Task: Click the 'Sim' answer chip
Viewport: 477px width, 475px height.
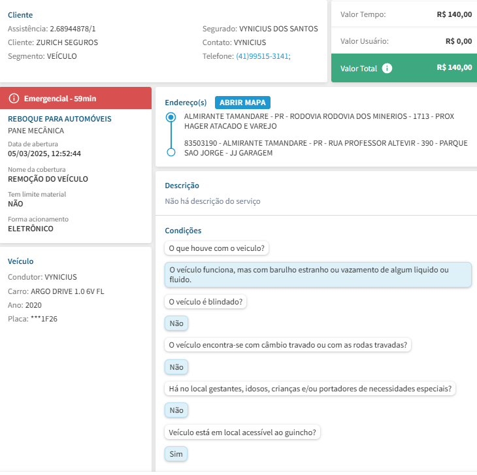Action: (176, 454)
